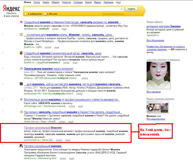Go to Почта service

[37, 2]
